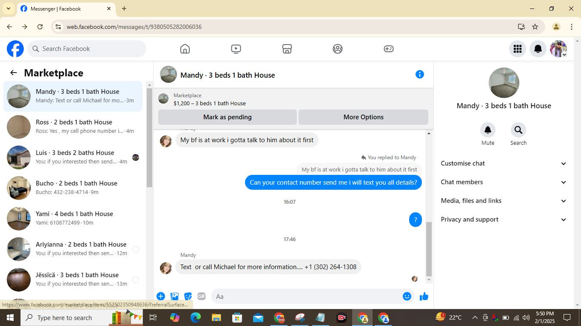Open Groups icon in top navigation
Viewport: 581px width, 326px height.
[338, 49]
